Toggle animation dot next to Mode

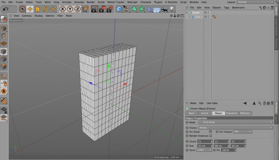coord(187,122)
